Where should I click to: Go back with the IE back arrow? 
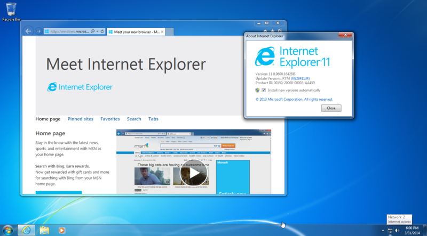click(x=28, y=31)
